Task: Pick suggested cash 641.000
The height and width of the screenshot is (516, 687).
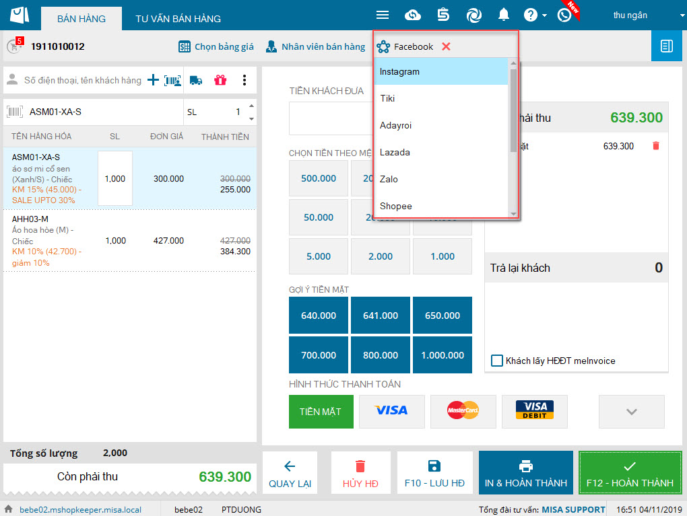Action: click(x=381, y=315)
